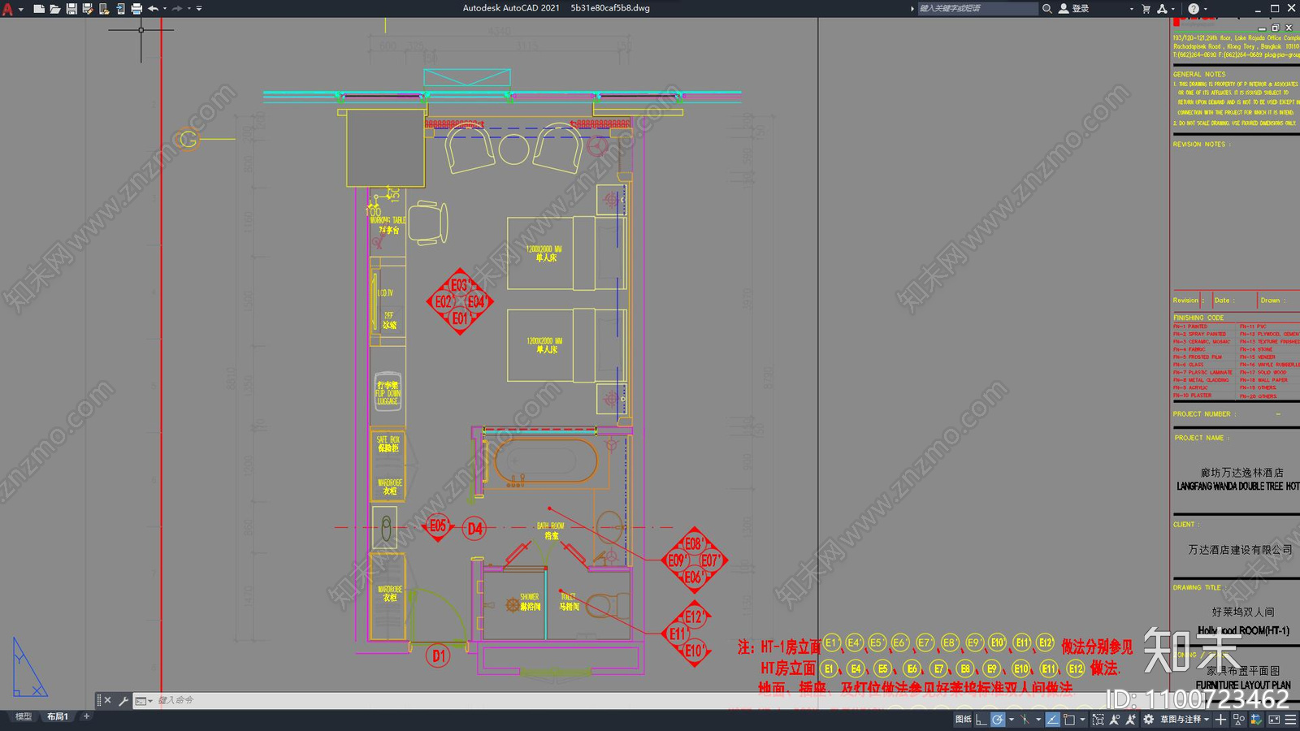This screenshot has height=731, width=1300.
Task: Click the 登录 sign-in button
Action: (x=1074, y=8)
